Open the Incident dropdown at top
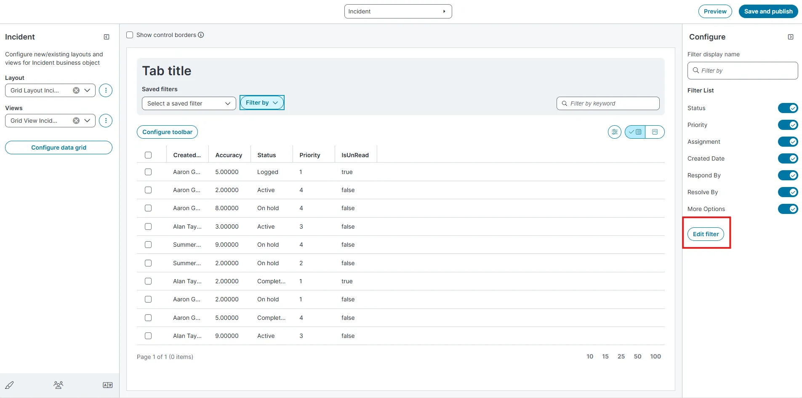This screenshot has width=802, height=398. pos(398,11)
